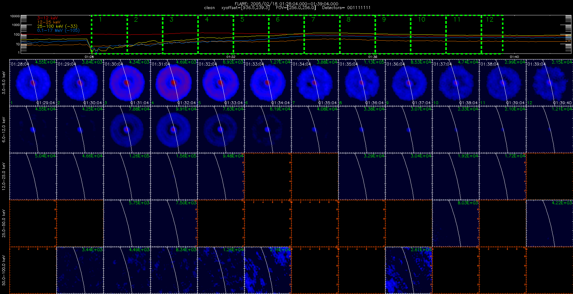Screen dimensions: 573x294
Task: Click the '50.0-100.0 keV' row label
Action: tap(4, 270)
